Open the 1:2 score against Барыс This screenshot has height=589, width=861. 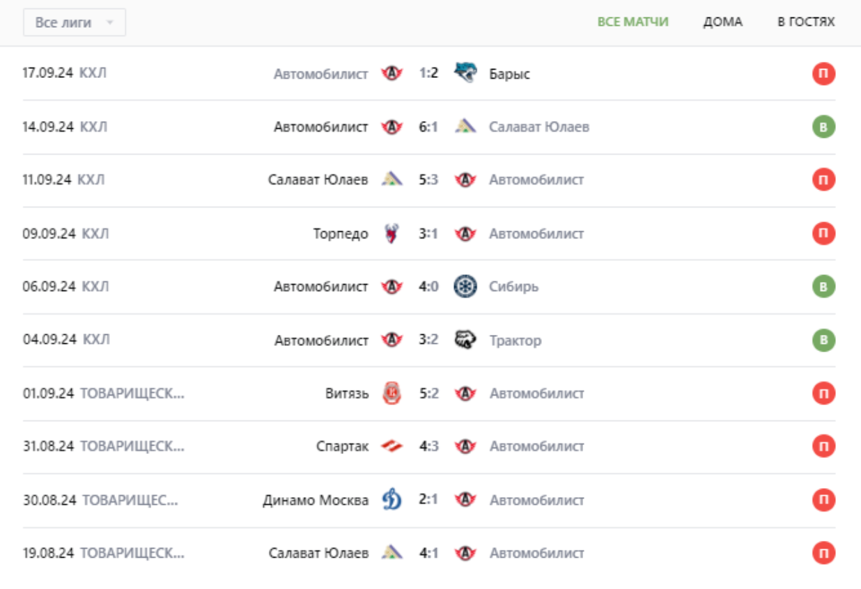click(428, 73)
